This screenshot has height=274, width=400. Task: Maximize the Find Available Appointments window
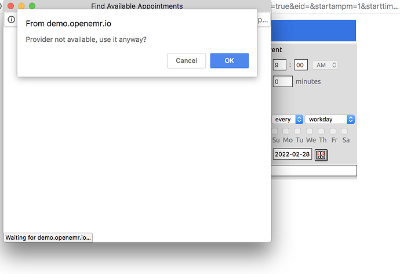32,6
